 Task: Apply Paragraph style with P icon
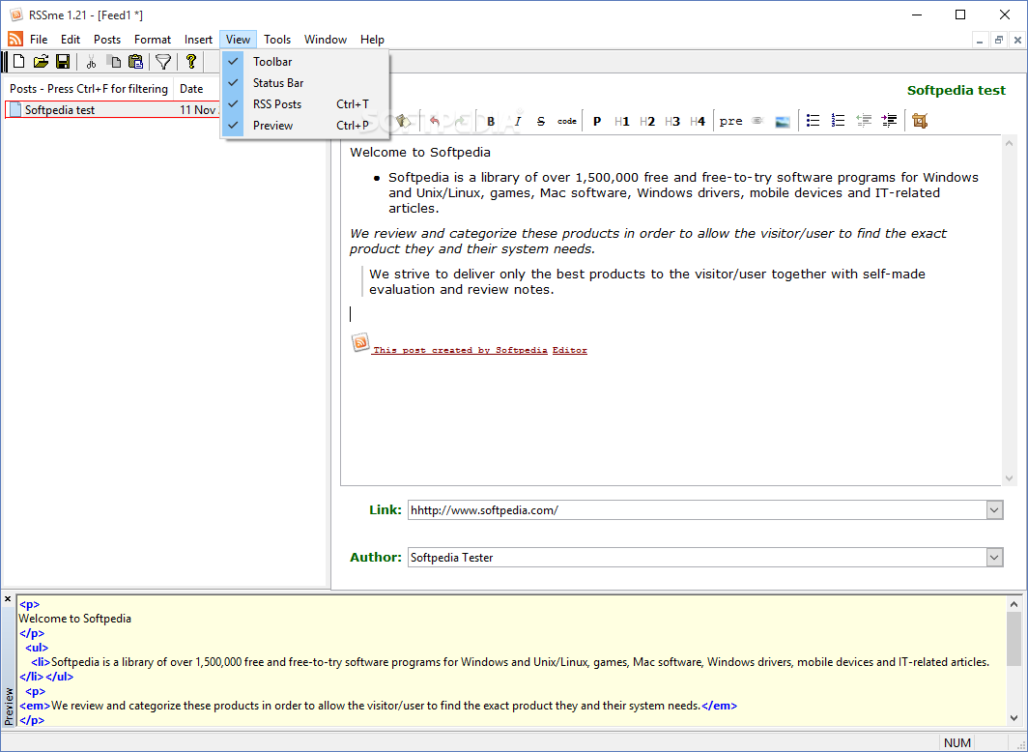click(597, 121)
